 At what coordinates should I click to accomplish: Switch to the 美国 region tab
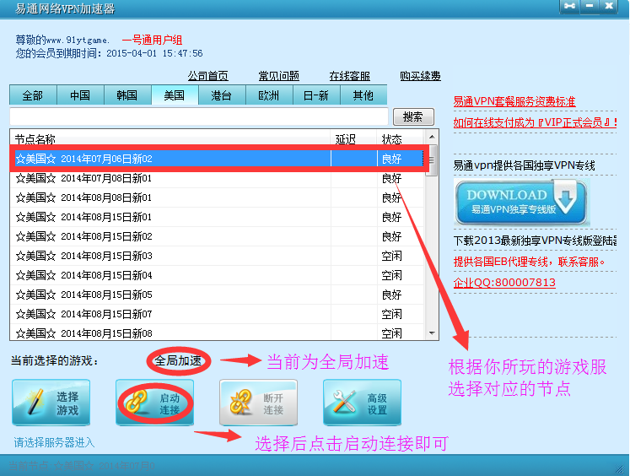[175, 95]
